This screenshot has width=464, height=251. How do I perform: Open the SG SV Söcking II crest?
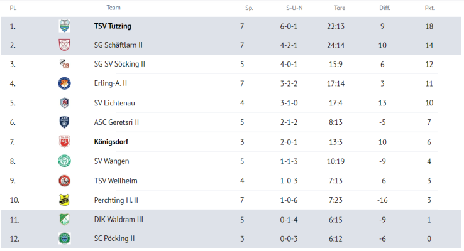[64, 64]
